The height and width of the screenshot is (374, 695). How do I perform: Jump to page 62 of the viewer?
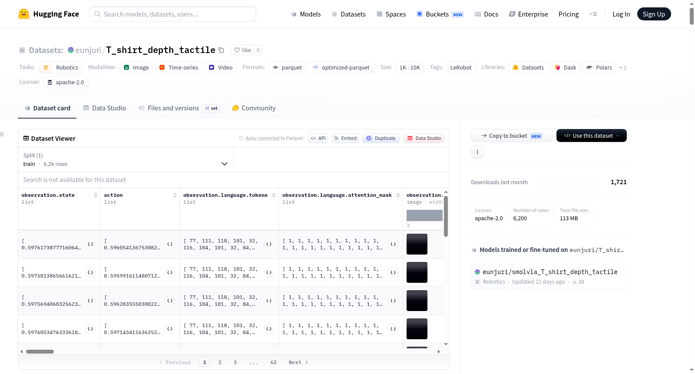click(274, 362)
